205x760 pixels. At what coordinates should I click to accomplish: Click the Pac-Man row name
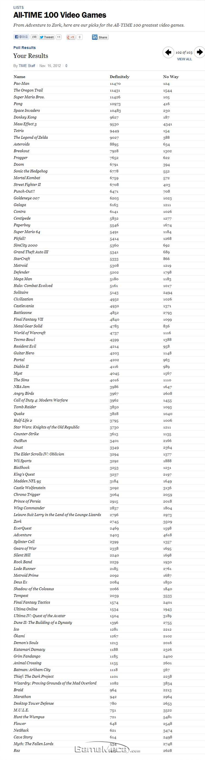coord(21,84)
